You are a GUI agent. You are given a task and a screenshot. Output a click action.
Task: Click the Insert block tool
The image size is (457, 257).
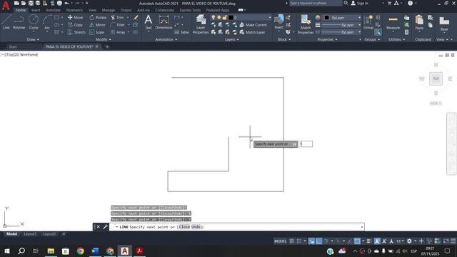coord(279,22)
